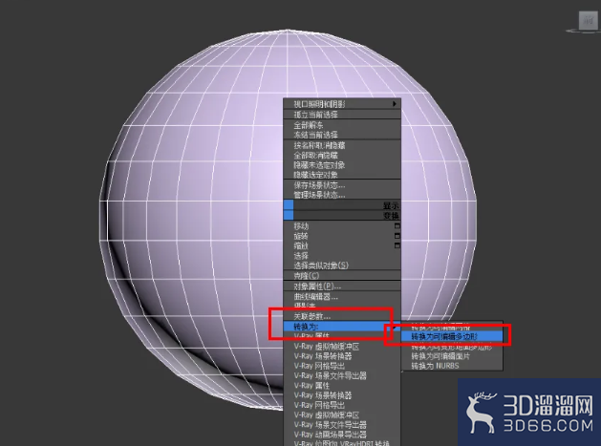Viewport: 601px width, 446px height.
Task: Choose 全部取消隐藏 menu entry
Action: pyautogui.click(x=342, y=155)
